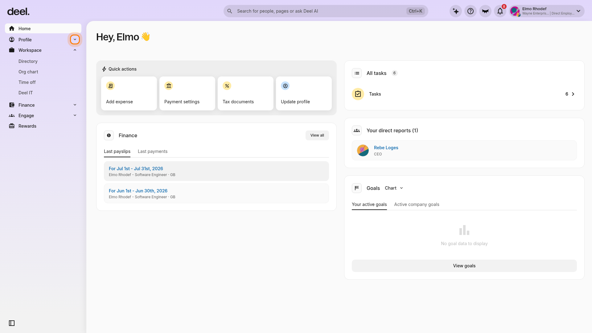Collapse the sidebar with the panel icon
This screenshot has height=333, width=592.
tap(12, 323)
